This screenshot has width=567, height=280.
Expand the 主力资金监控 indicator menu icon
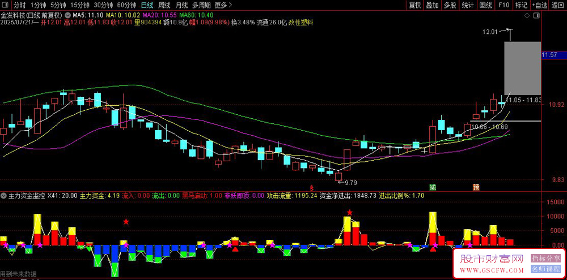[x=3, y=196]
